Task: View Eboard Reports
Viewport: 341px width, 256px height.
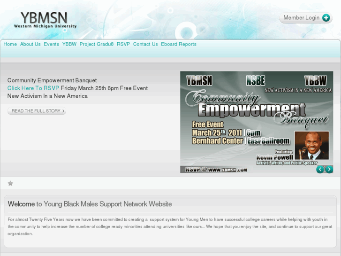Action: click(179, 44)
